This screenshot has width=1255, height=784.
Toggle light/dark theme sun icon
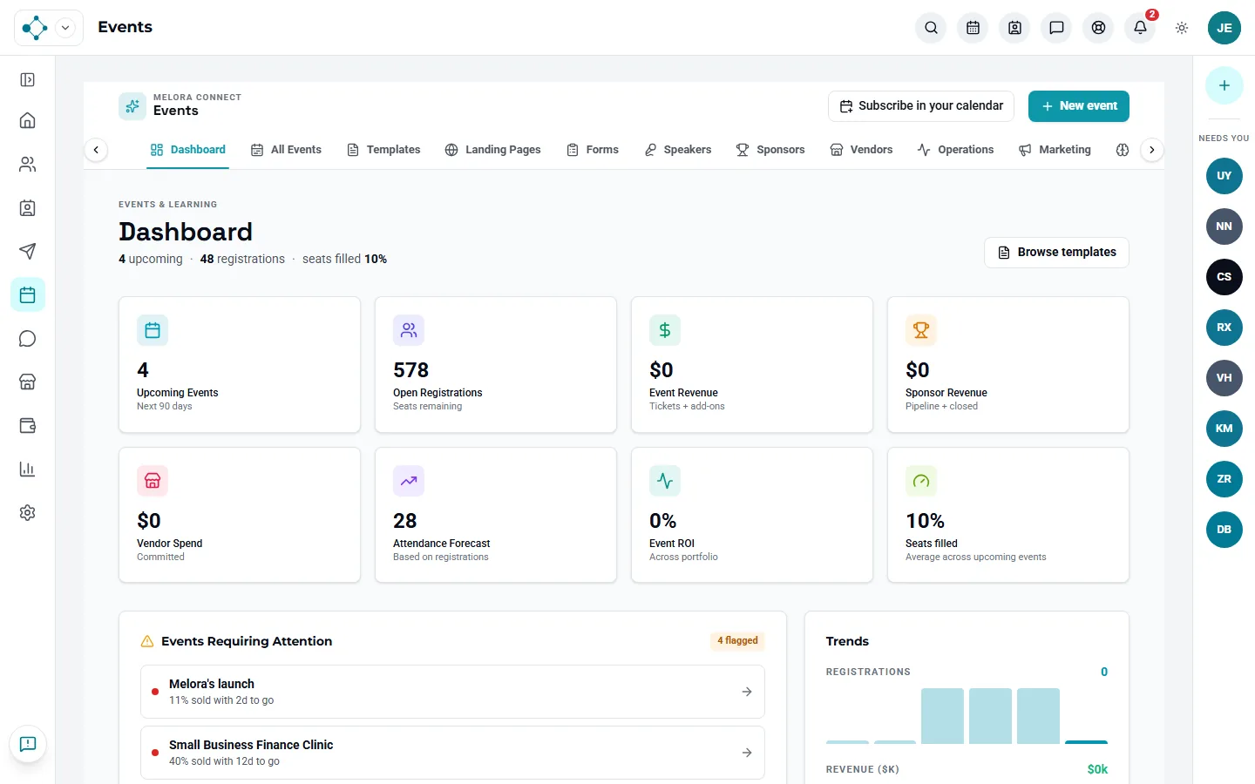pos(1182,28)
